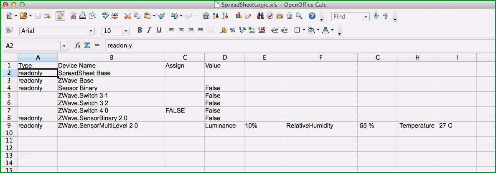Click inside the Find toolbar text box
Image resolution: width=496 pixels, height=173 pixels.
347,16
